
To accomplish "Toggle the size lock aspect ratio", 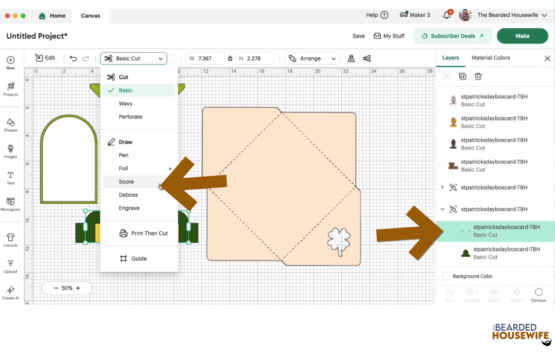I will coord(230,58).
